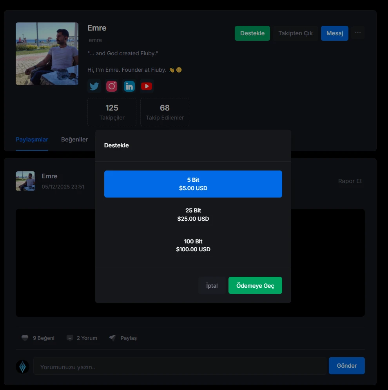Switch to the Beğeniler tab
Viewport: 388px width, 390px height.
[x=74, y=140]
